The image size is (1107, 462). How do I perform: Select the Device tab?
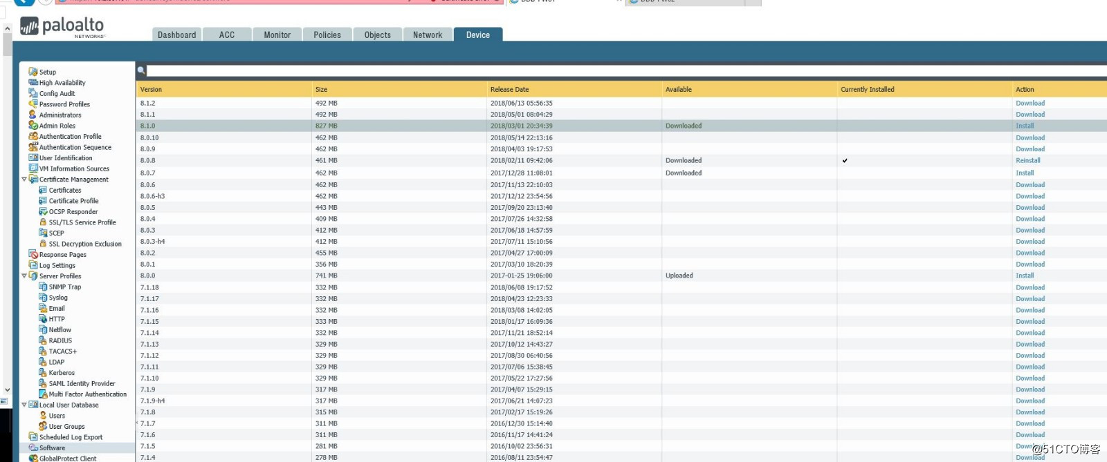478,35
